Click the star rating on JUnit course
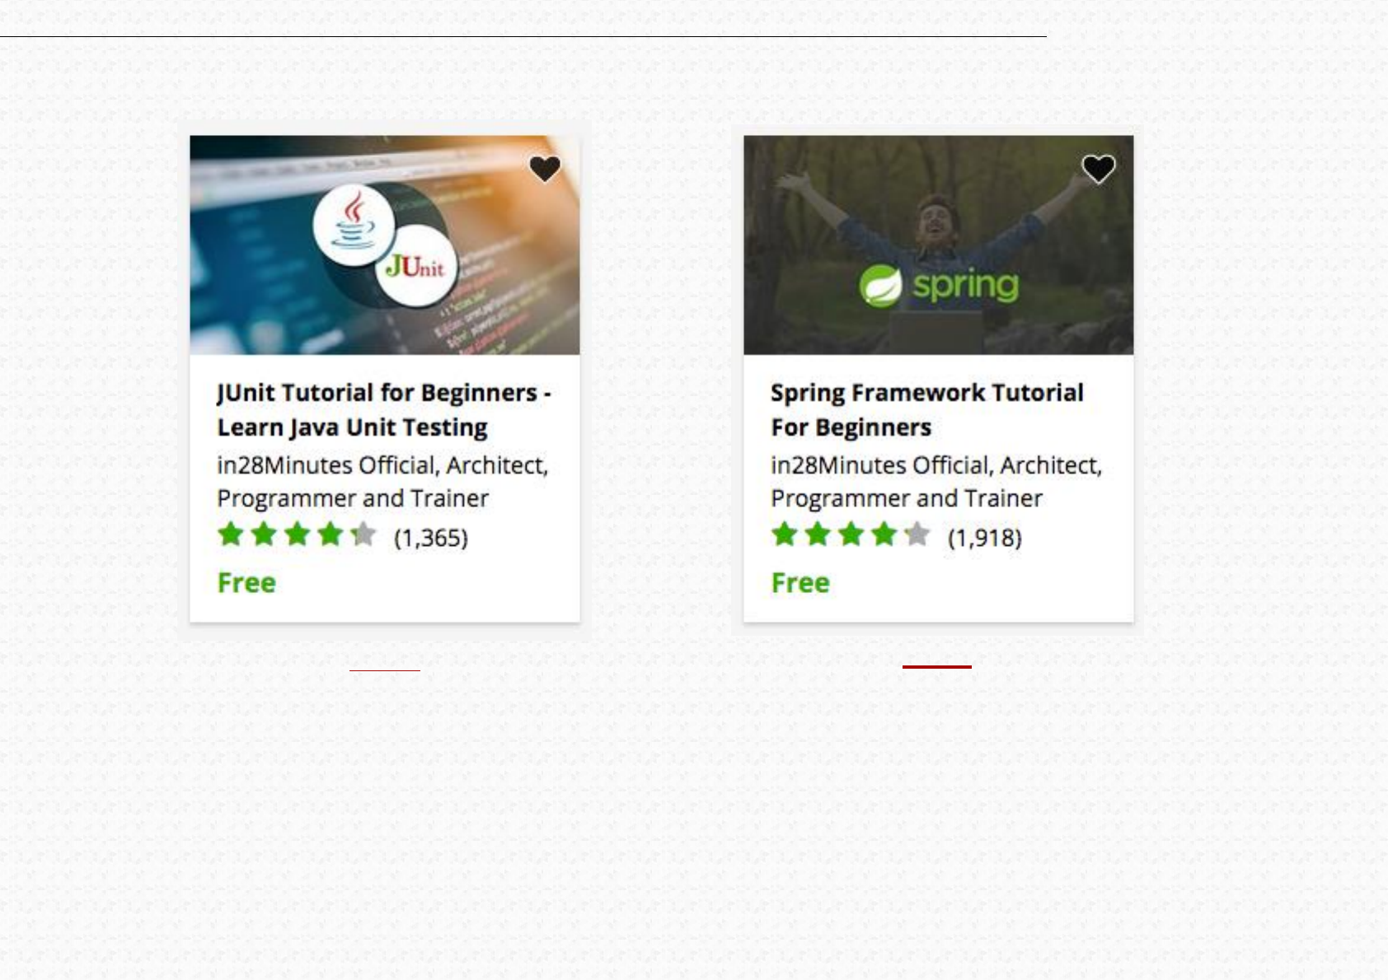 point(297,534)
